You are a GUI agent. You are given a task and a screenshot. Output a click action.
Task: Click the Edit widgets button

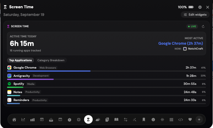pos(195,15)
